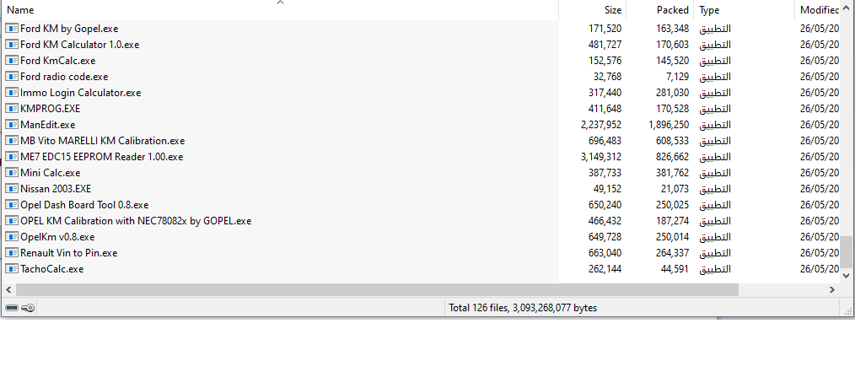Click the horizontal scrollbar left arrow

pyautogui.click(x=8, y=290)
